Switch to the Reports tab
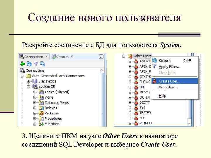 62,57
